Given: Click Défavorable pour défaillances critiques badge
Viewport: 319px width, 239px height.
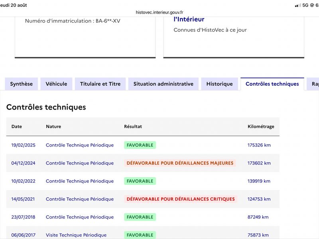Looking at the screenshot, I should pyautogui.click(x=181, y=199).
